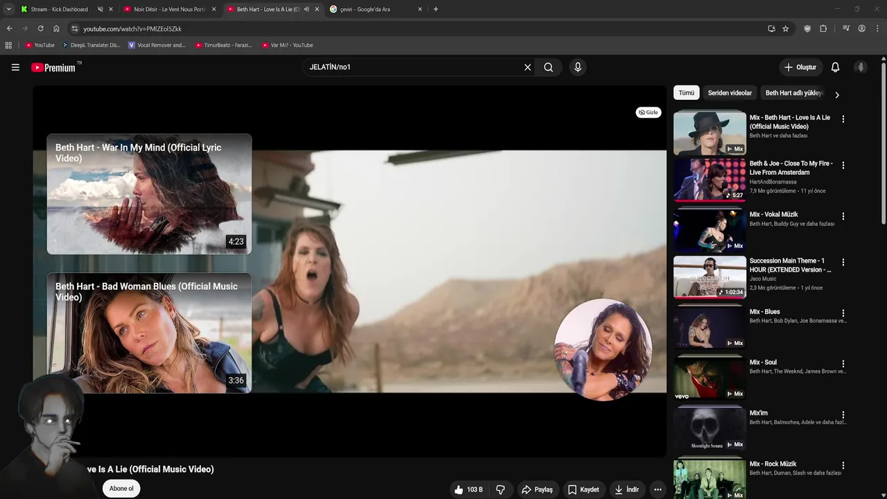This screenshot has width=887, height=499.
Task: Select Seriden videolar filter chip
Action: 730,93
